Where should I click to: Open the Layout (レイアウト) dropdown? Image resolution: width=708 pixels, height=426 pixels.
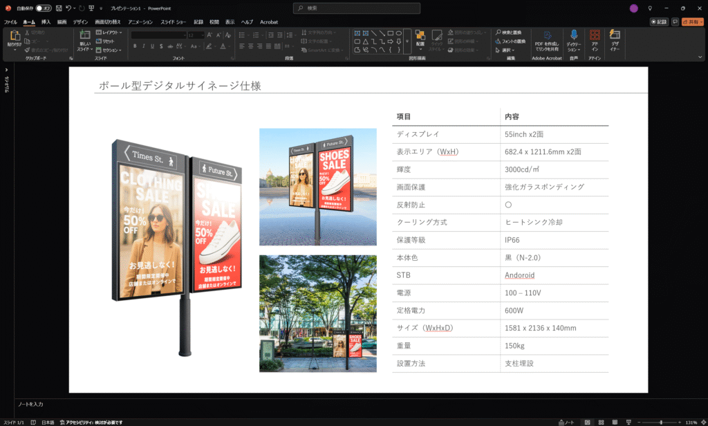[x=109, y=33]
